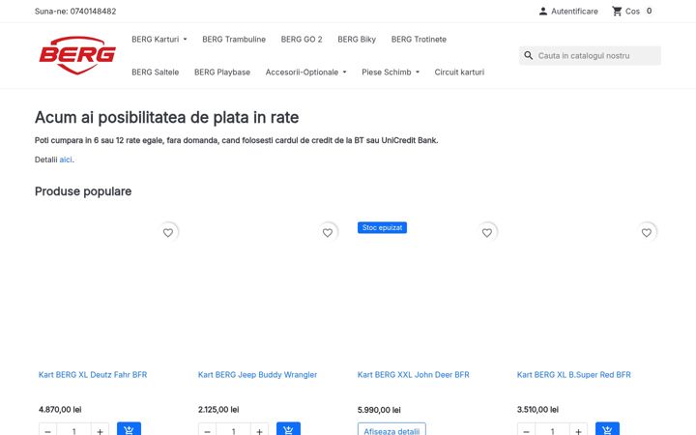This screenshot has height=435, width=696.
Task: Open BERG Trambuline menu item
Action: tap(234, 39)
